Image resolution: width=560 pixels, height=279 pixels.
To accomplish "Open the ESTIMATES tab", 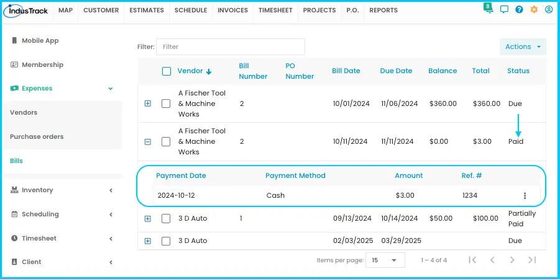I will (147, 11).
